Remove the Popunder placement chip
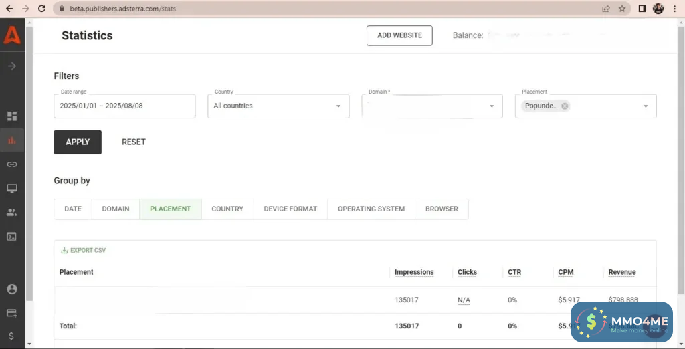 click(565, 106)
